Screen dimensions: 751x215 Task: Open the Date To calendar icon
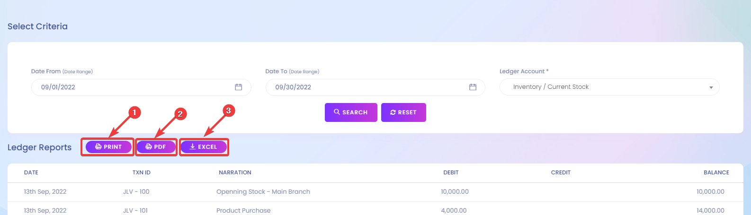click(473, 87)
